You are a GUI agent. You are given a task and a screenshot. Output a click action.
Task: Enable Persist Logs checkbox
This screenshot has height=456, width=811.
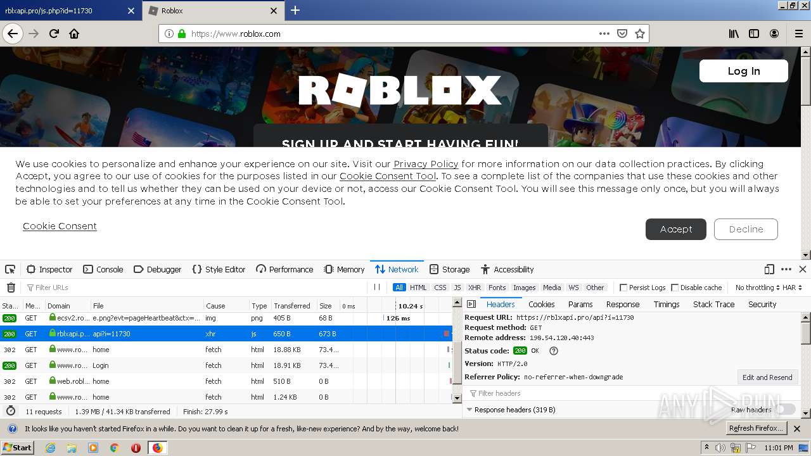(x=623, y=288)
